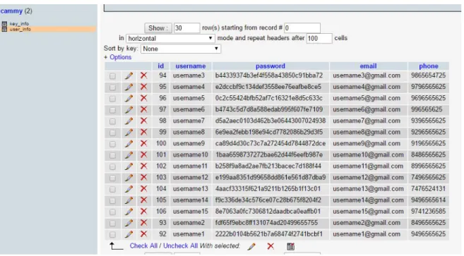Sort by the password column header
This screenshot has height=256, width=464.
tap(270, 66)
